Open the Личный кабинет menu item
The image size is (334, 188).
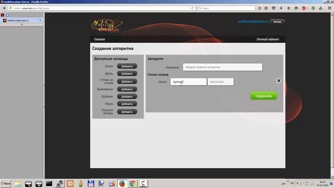tap(268, 39)
